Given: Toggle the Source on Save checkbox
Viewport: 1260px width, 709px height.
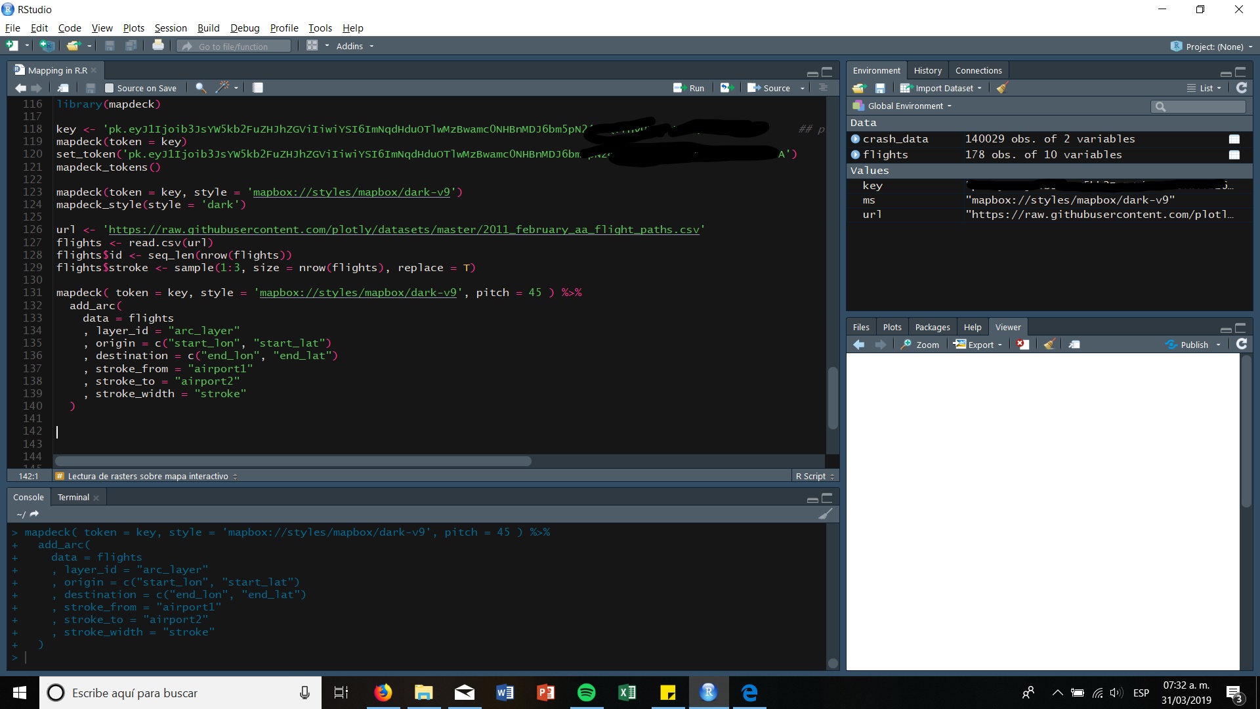Looking at the screenshot, I should 110,88.
